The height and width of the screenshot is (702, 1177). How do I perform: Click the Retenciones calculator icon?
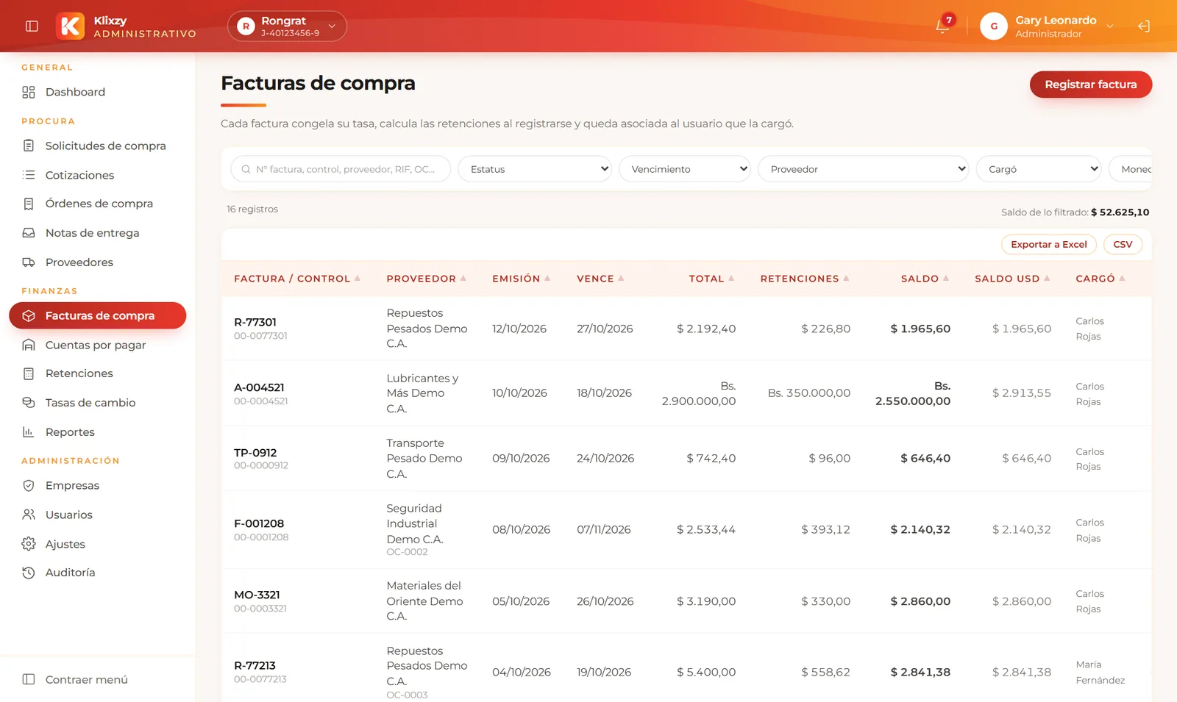(x=29, y=373)
